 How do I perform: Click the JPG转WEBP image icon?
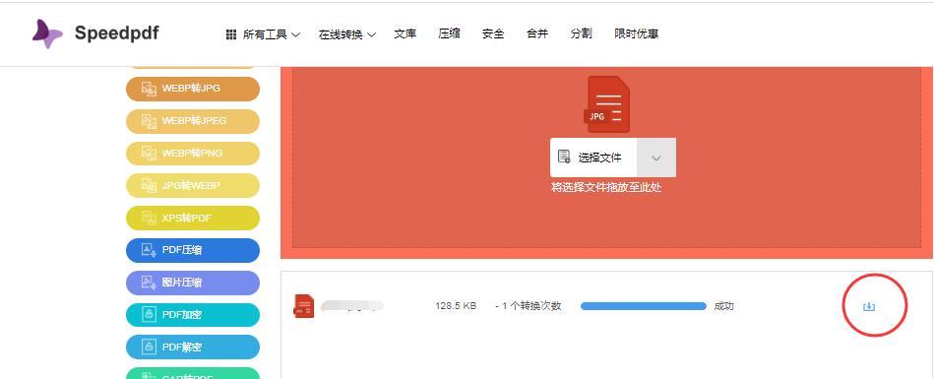(x=149, y=185)
